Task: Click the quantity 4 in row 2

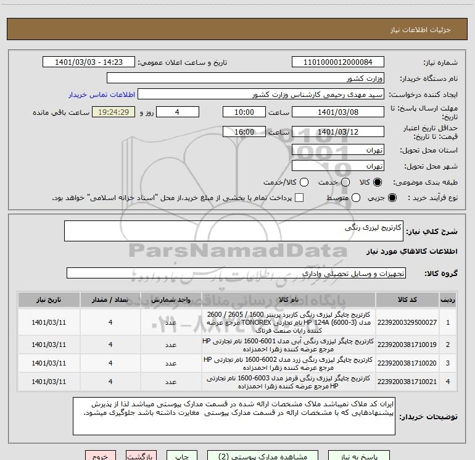Action: tap(110, 345)
